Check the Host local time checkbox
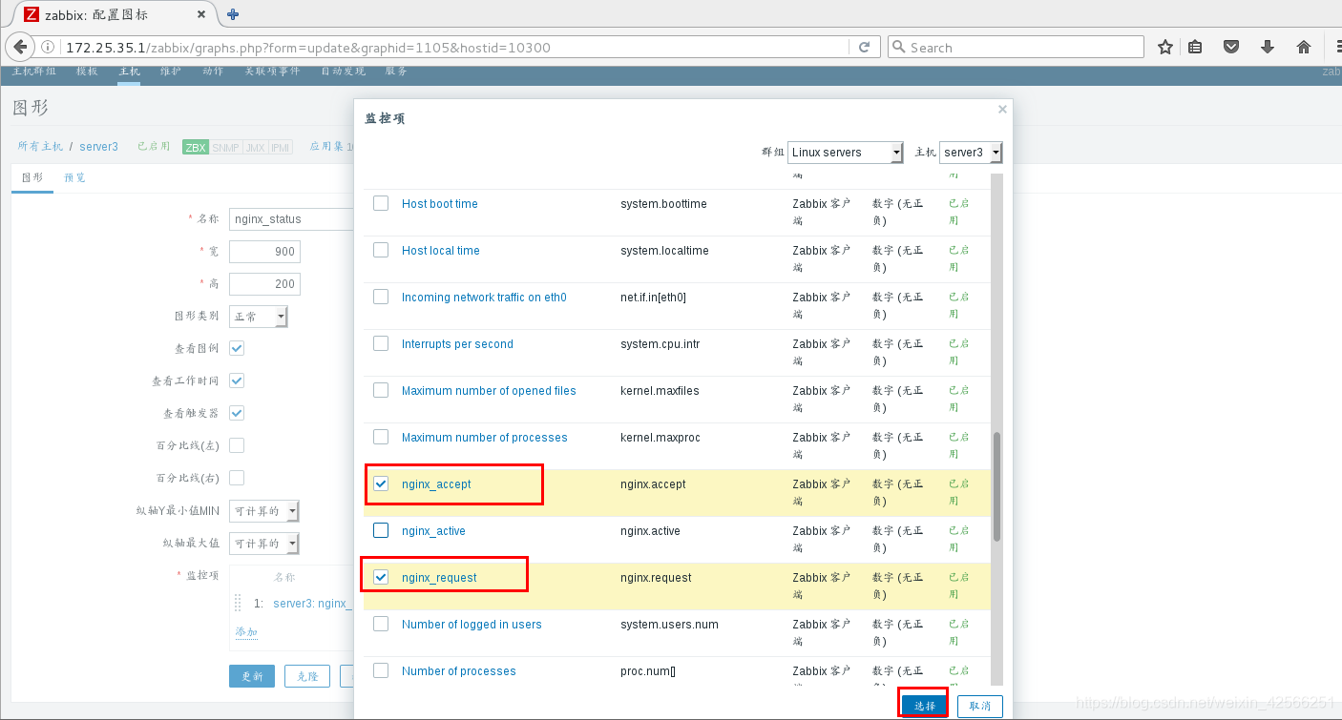 tap(381, 250)
